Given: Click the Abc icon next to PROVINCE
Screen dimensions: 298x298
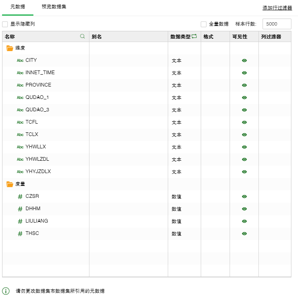Looking at the screenshot, I should pyautogui.click(x=20, y=85).
